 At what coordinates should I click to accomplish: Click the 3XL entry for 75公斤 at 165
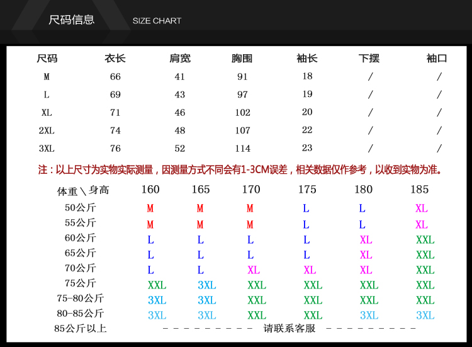207,285
